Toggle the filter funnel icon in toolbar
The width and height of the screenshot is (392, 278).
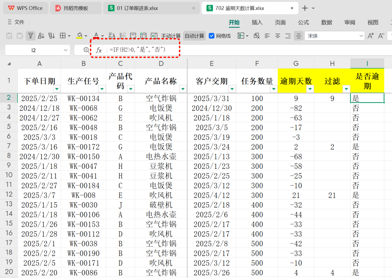point(31,36)
